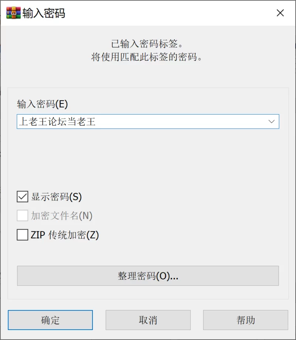Click the 已输入密码标签 message line

147,44
